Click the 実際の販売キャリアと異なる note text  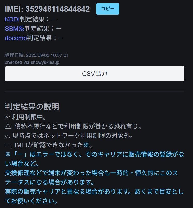point(94,196)
